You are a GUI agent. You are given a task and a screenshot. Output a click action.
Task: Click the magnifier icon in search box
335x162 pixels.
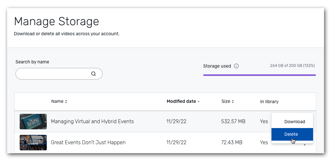(94, 74)
